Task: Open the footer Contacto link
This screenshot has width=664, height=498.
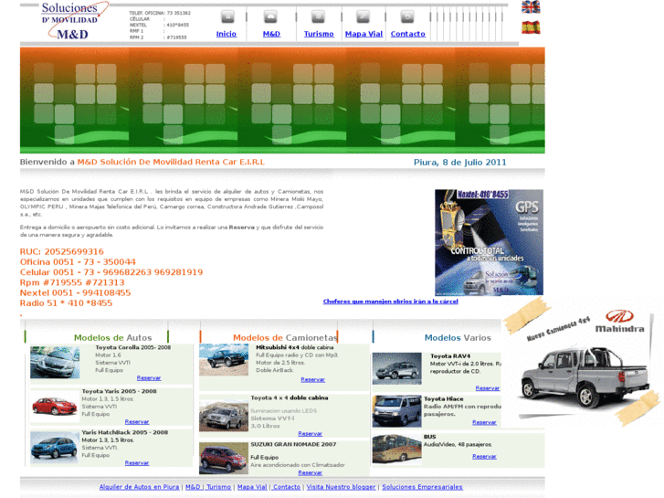Action: click(x=287, y=487)
